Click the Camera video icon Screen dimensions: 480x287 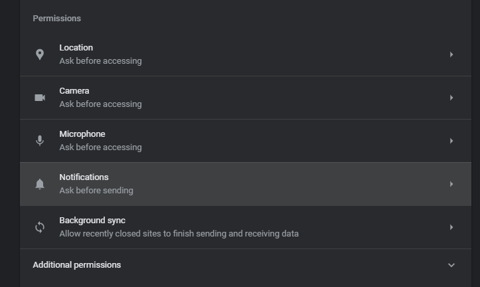coord(40,98)
